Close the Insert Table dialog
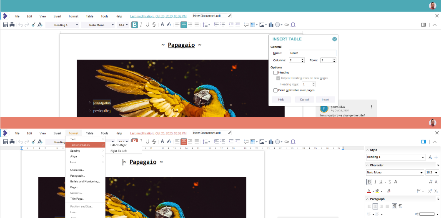The image size is (441, 218). coord(334,39)
